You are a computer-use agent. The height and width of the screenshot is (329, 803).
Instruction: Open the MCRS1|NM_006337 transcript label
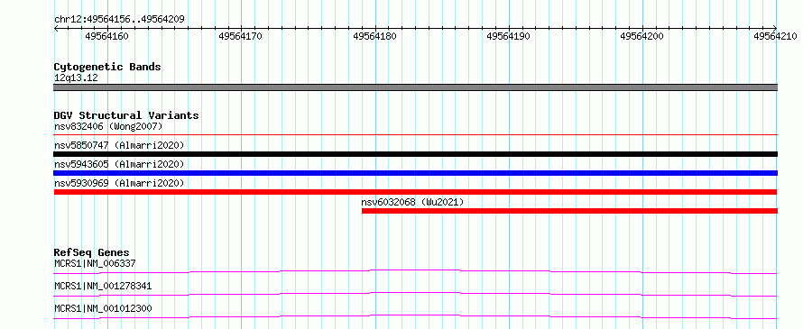[x=95, y=263]
